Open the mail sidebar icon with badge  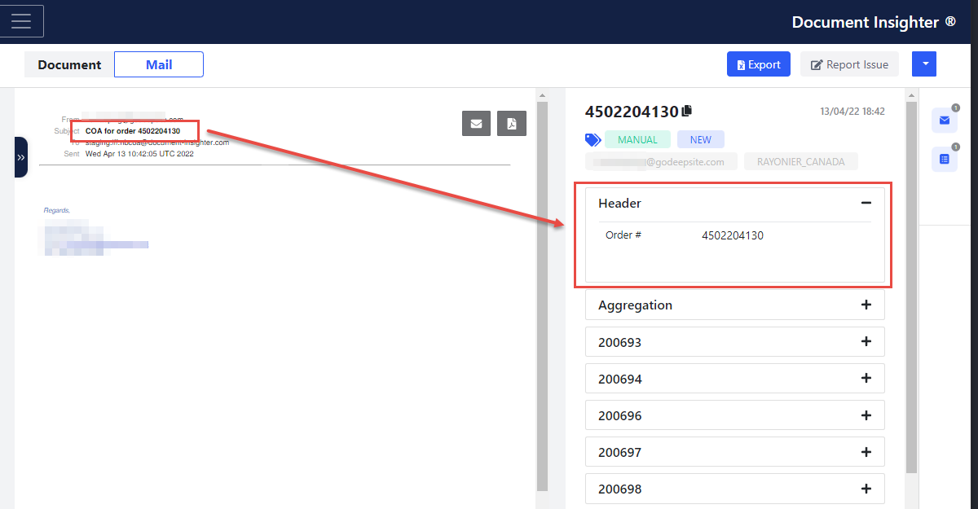[945, 121]
